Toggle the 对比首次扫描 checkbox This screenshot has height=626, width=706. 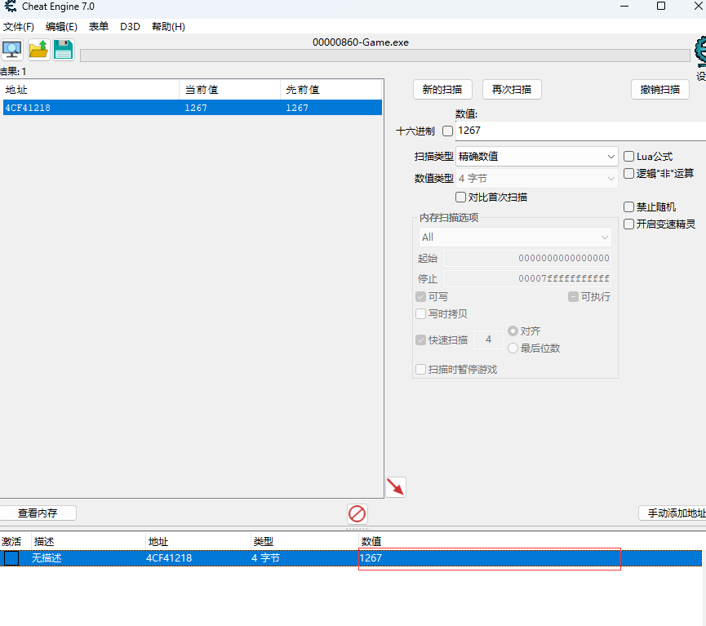(x=460, y=198)
